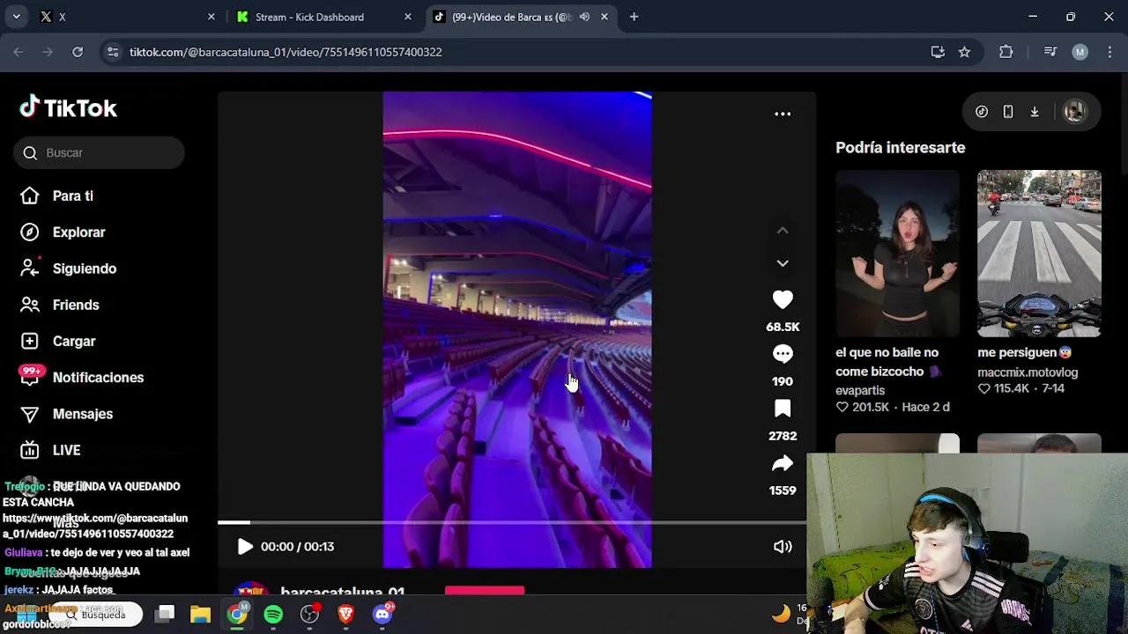Screen dimensions: 1128x634
Task: Open Task View on the taskbar
Action: click(165, 615)
